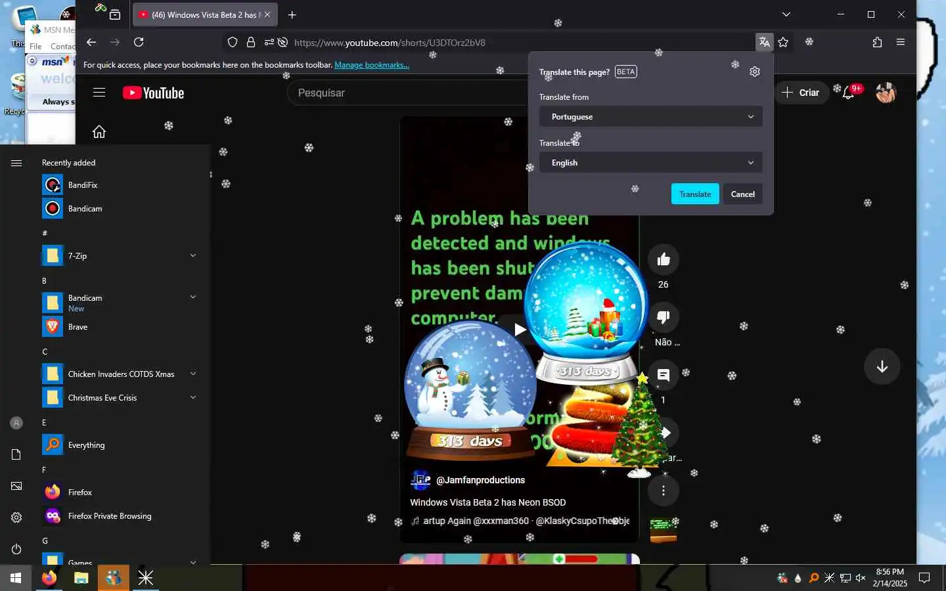Go to next short with down arrow
The height and width of the screenshot is (591, 946).
click(882, 366)
